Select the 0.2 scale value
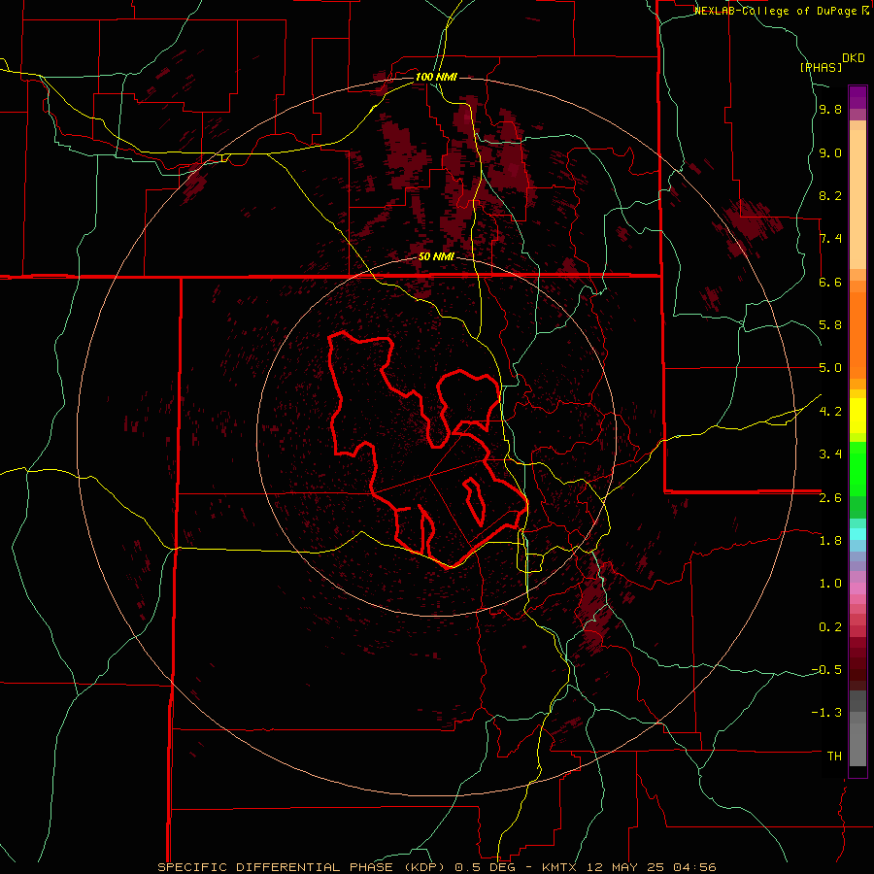Viewport: 874px width, 874px height. click(x=830, y=627)
